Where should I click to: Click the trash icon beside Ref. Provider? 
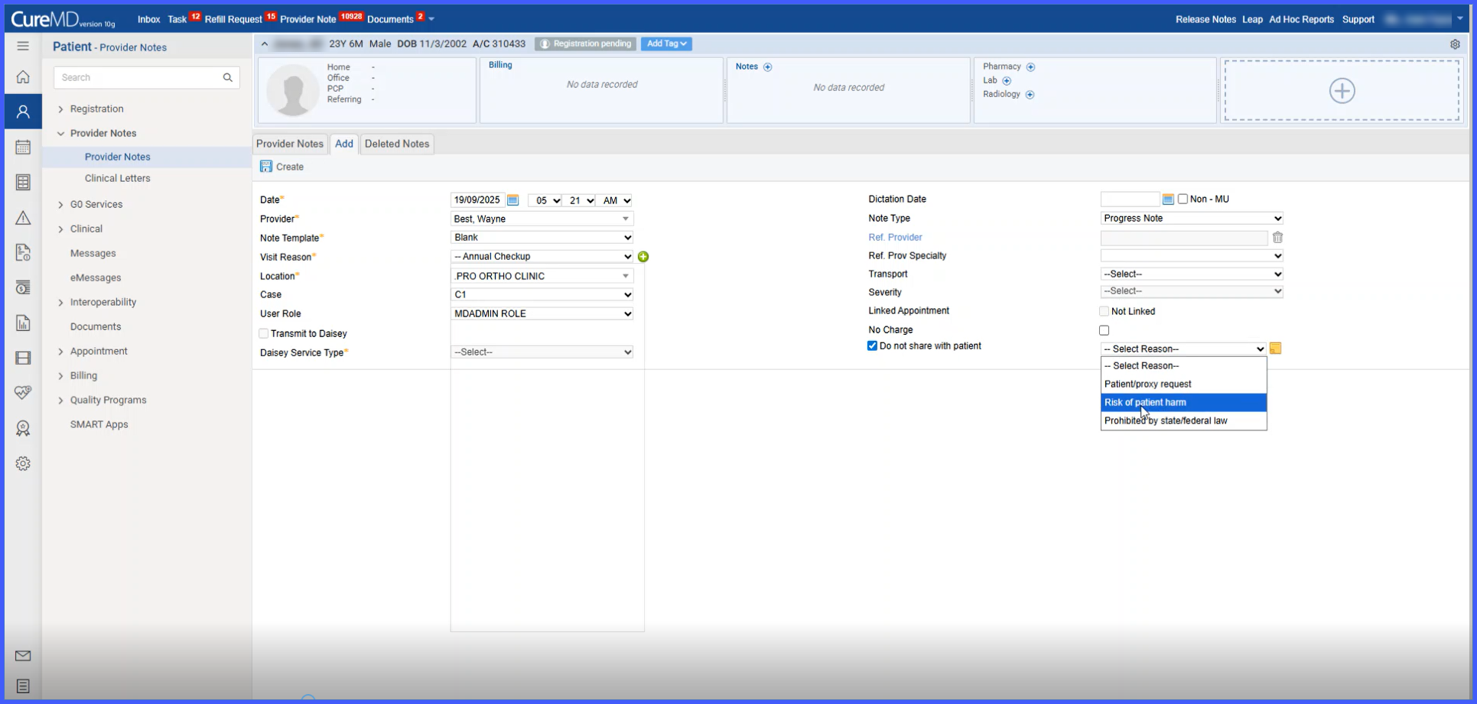pos(1277,238)
